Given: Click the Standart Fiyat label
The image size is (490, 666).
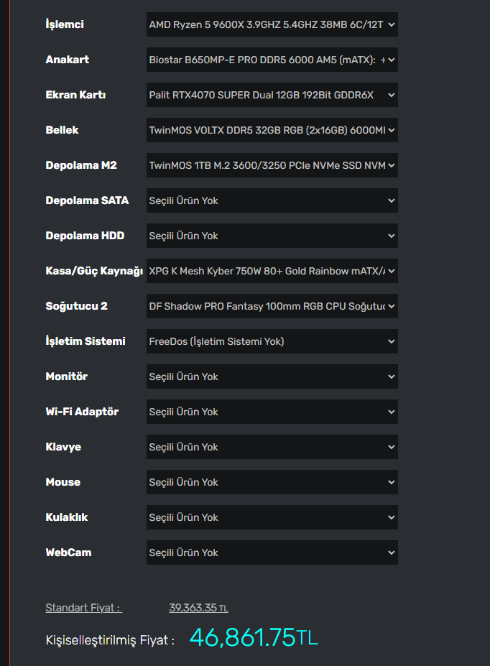Looking at the screenshot, I should tap(83, 608).
